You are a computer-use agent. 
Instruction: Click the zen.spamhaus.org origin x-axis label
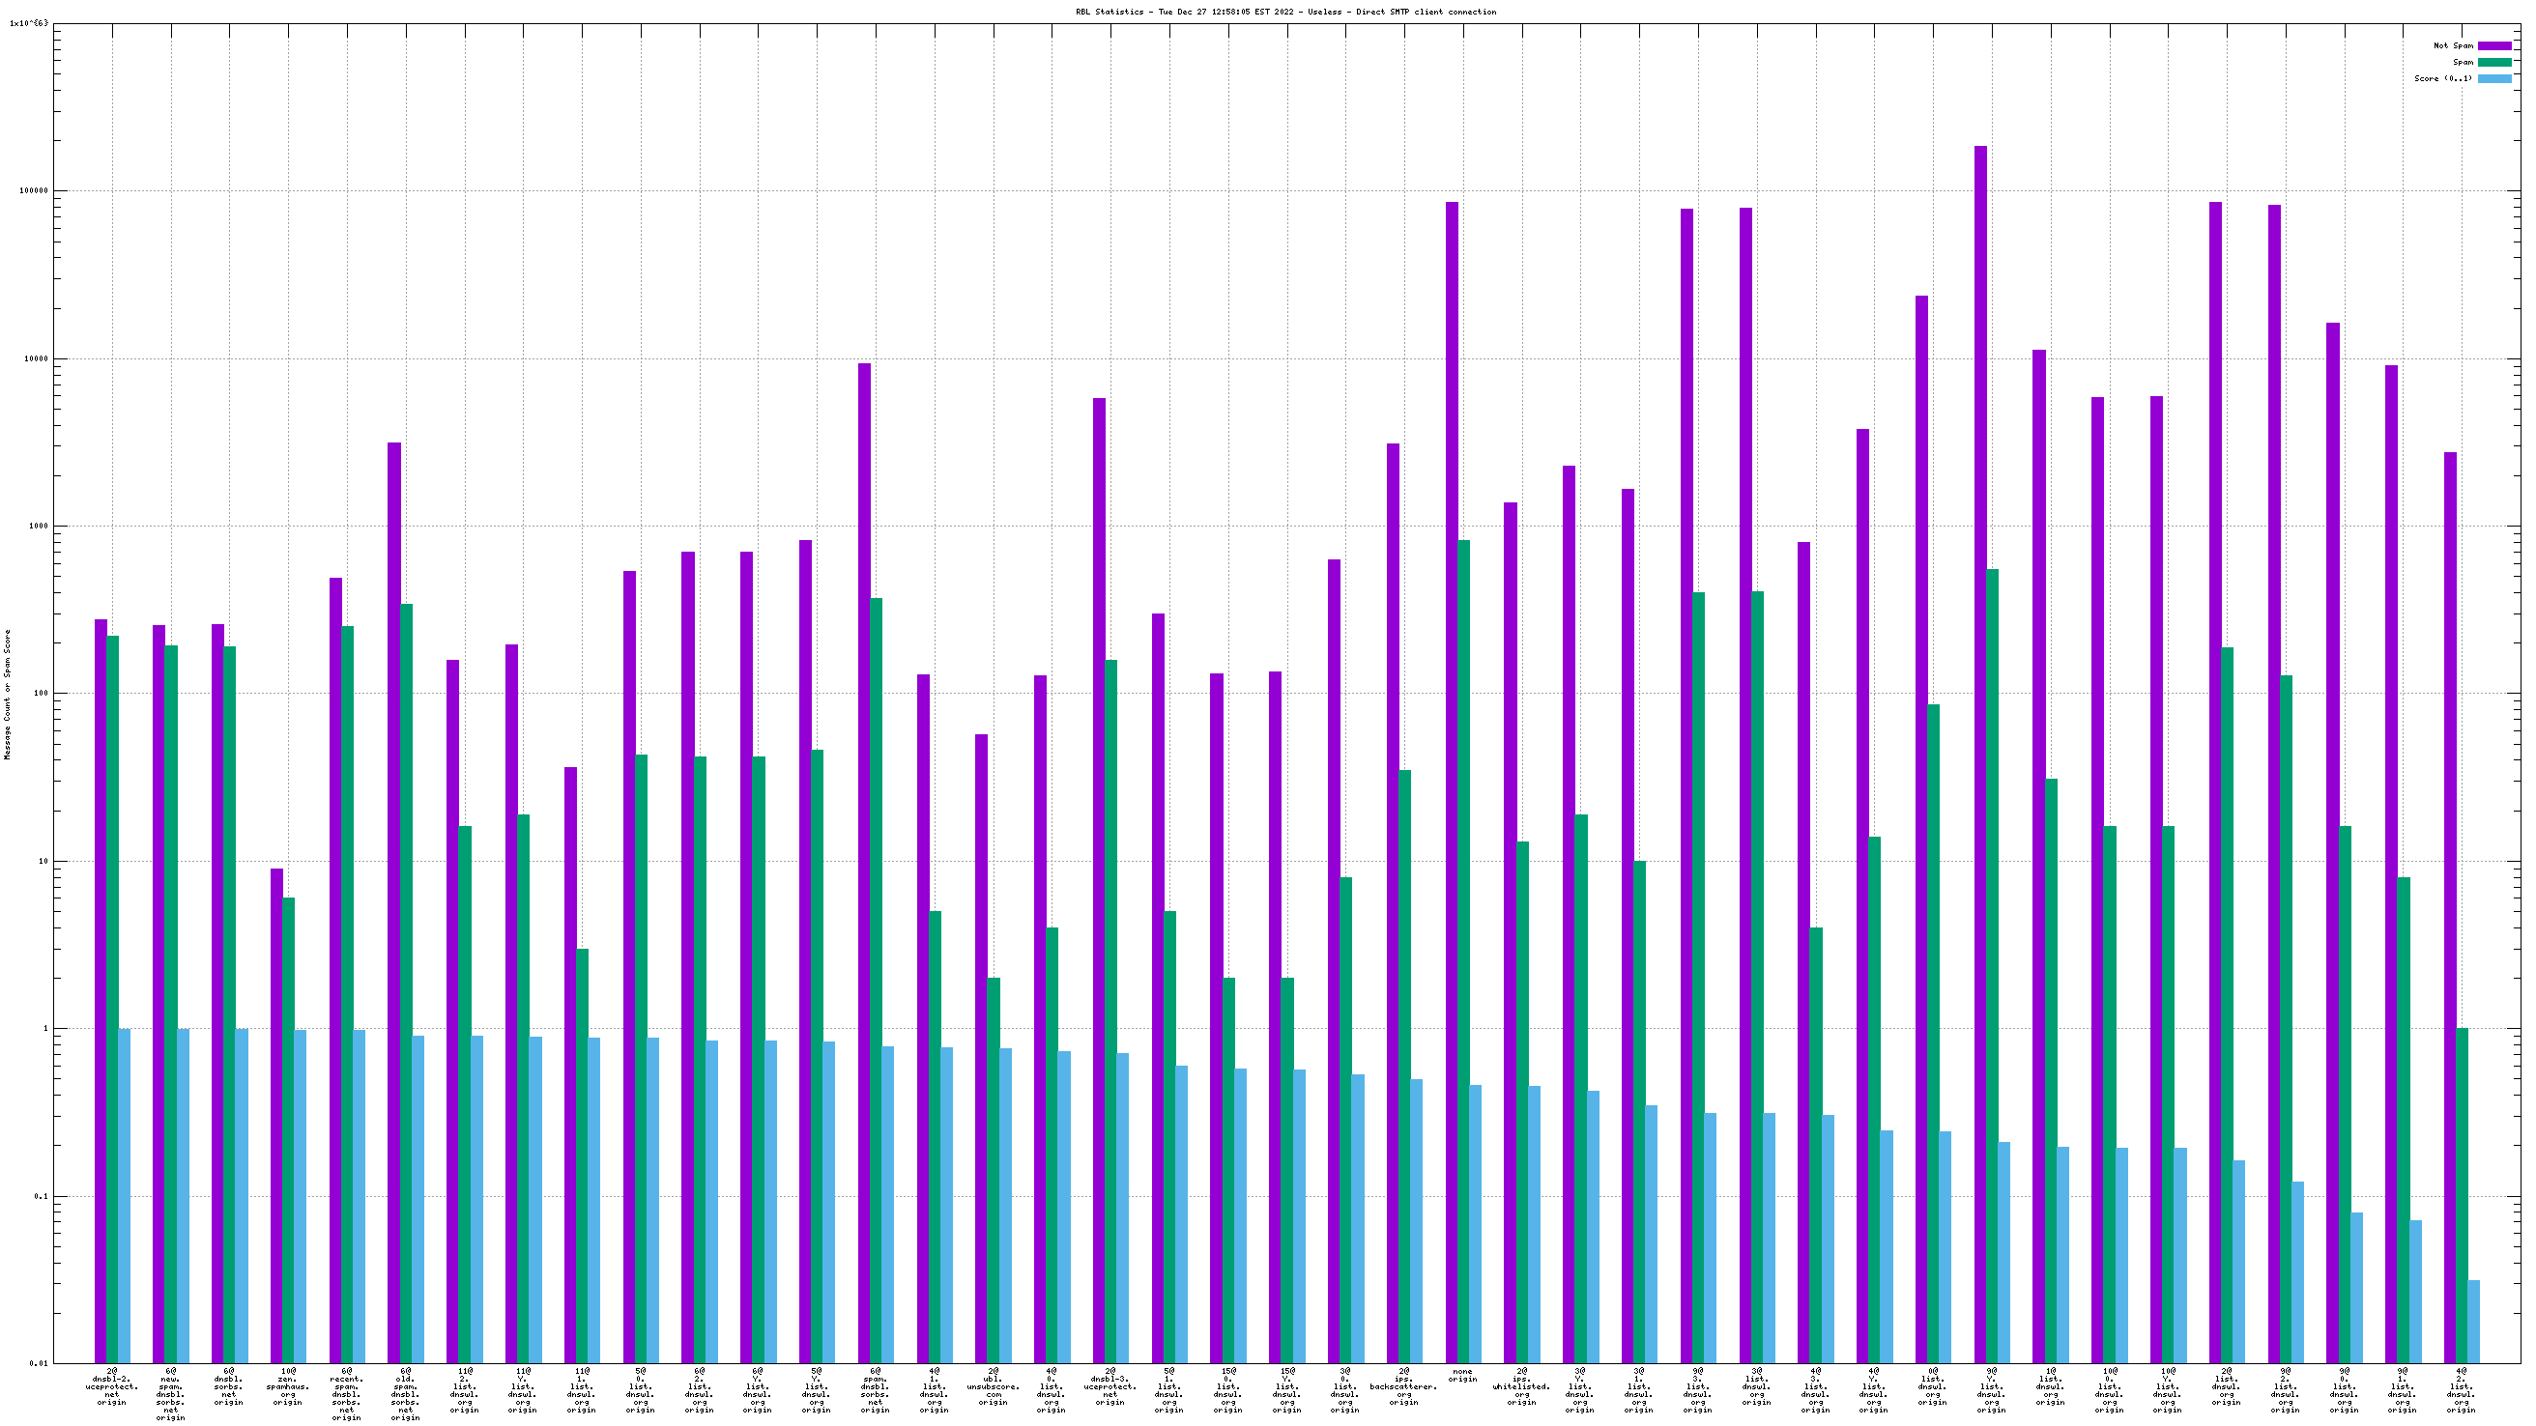point(287,1386)
